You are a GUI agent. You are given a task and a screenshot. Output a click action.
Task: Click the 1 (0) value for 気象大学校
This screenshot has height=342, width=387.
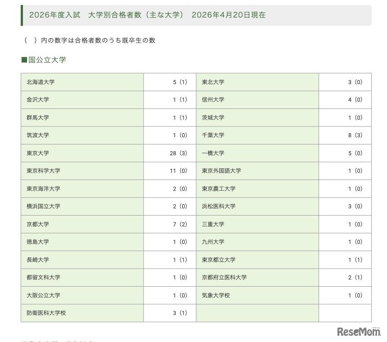(x=355, y=295)
